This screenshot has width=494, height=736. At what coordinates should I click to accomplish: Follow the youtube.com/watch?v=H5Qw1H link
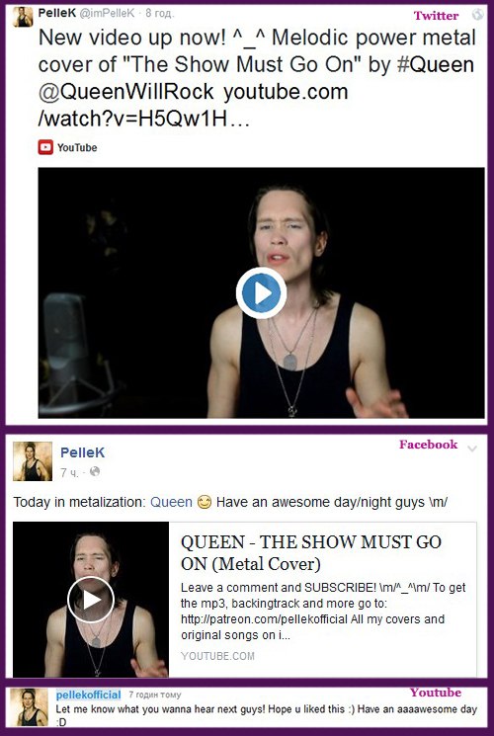[x=193, y=105]
